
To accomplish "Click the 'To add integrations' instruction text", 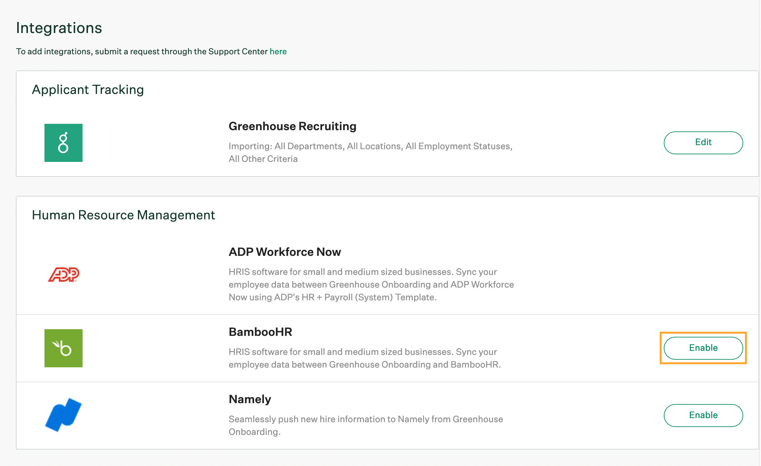I will click(x=142, y=51).
